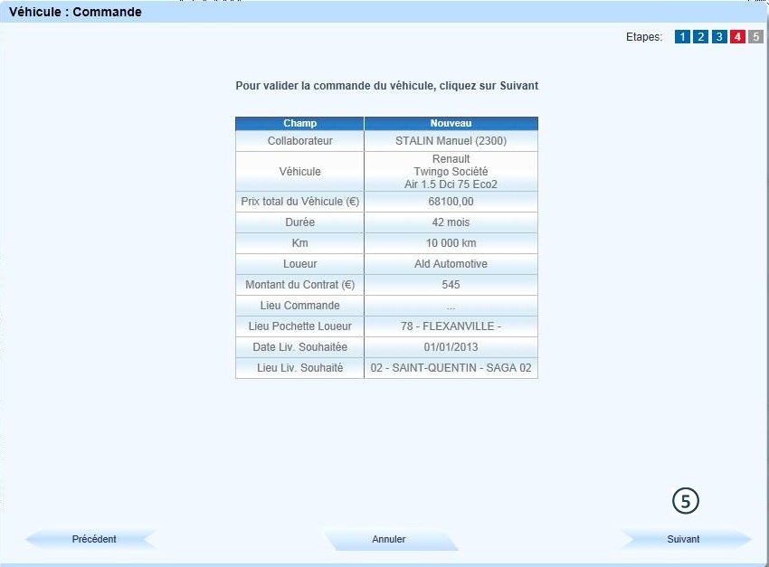Click the 42 mois duration value
This screenshot has height=567, width=769.
tap(451, 222)
